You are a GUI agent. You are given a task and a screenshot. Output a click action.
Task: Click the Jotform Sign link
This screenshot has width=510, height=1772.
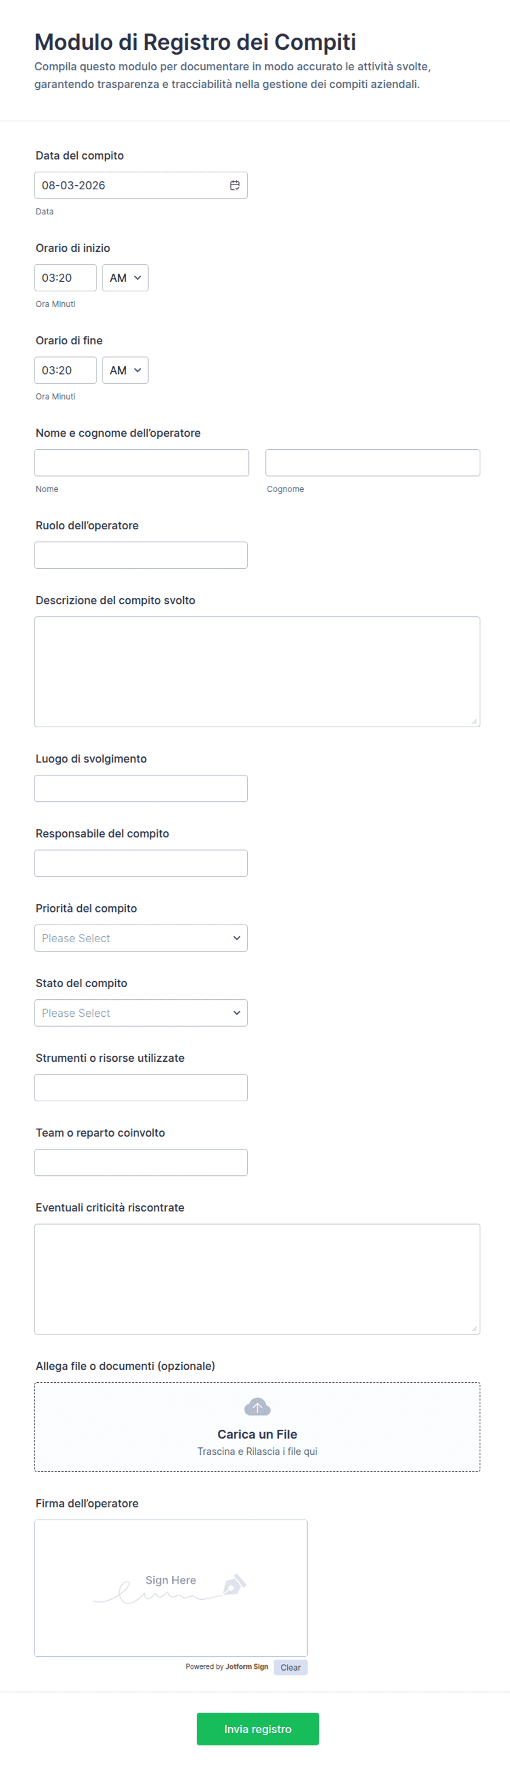pyautogui.click(x=247, y=1667)
